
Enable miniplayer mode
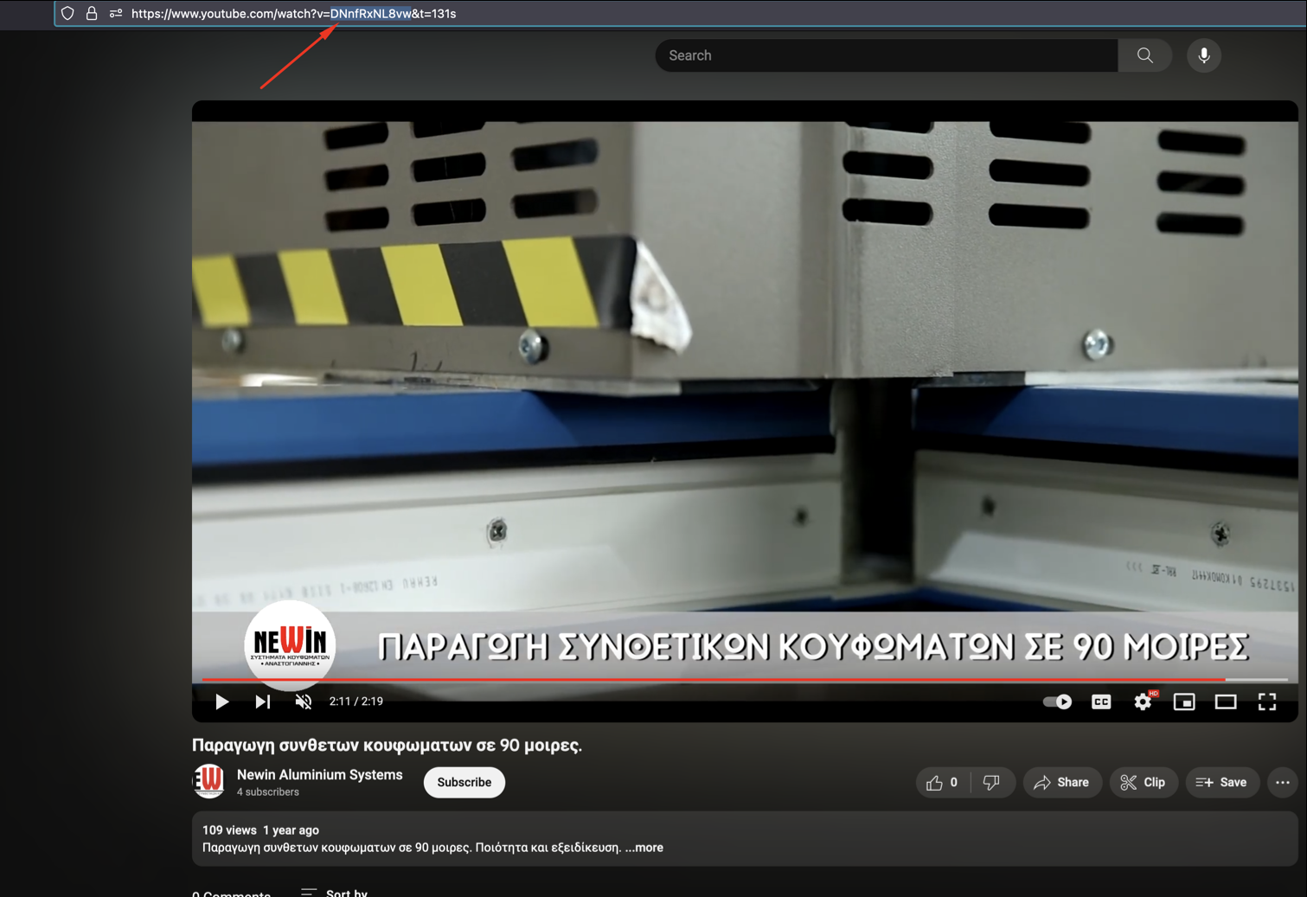click(1184, 702)
